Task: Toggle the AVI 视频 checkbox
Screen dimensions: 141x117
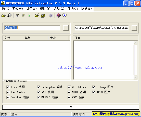Action: tap(39, 92)
